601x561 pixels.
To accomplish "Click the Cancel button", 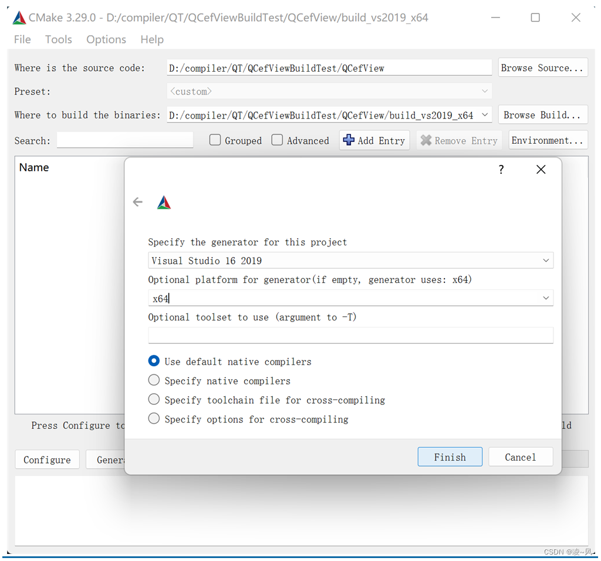I will 521,457.
